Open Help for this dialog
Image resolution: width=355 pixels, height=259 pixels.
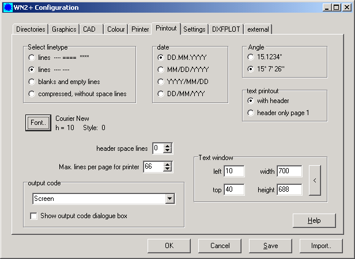pos(314,220)
